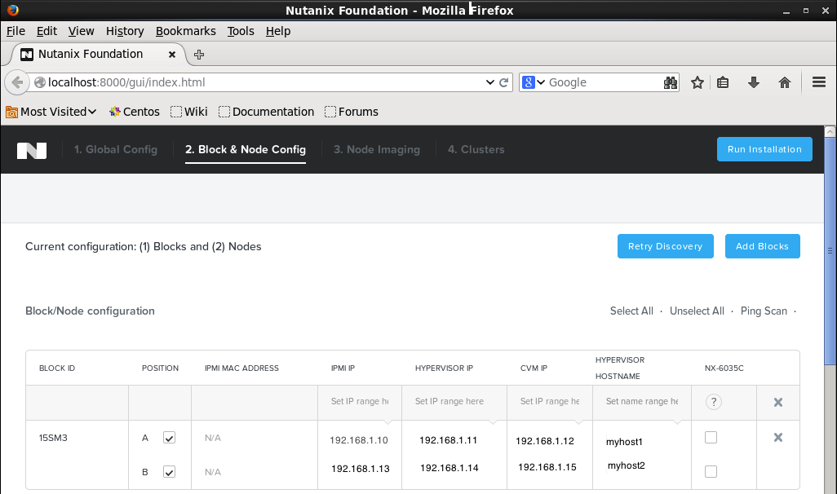The image size is (837, 494).
Task: Open the Google search engine dropdown
Action: (x=534, y=82)
